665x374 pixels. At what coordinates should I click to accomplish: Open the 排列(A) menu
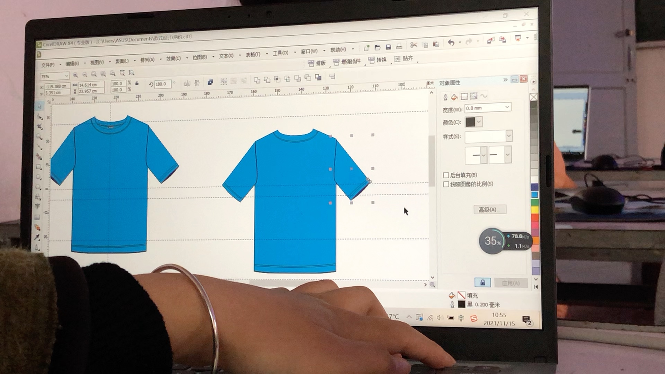click(x=147, y=60)
